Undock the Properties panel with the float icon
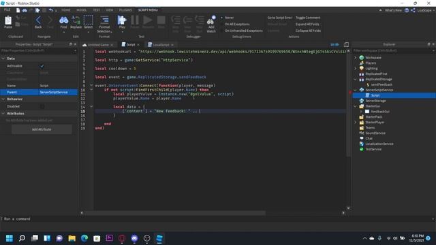The height and width of the screenshot is (245, 436). [70, 44]
